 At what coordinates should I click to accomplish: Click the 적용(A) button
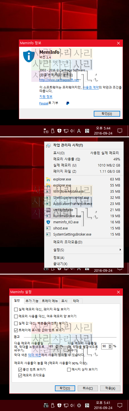(x=110, y=388)
